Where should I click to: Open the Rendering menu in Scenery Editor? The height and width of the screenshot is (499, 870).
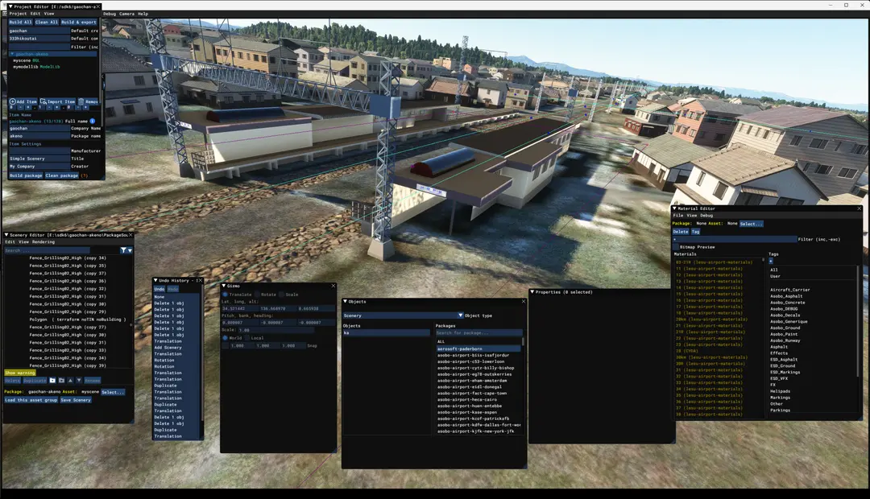(x=43, y=241)
